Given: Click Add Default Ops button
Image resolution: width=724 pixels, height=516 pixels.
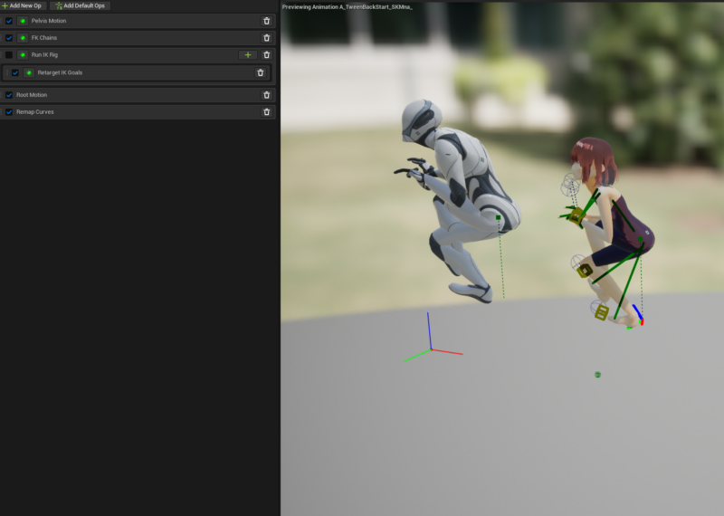Looking at the screenshot, I should click(80, 5).
